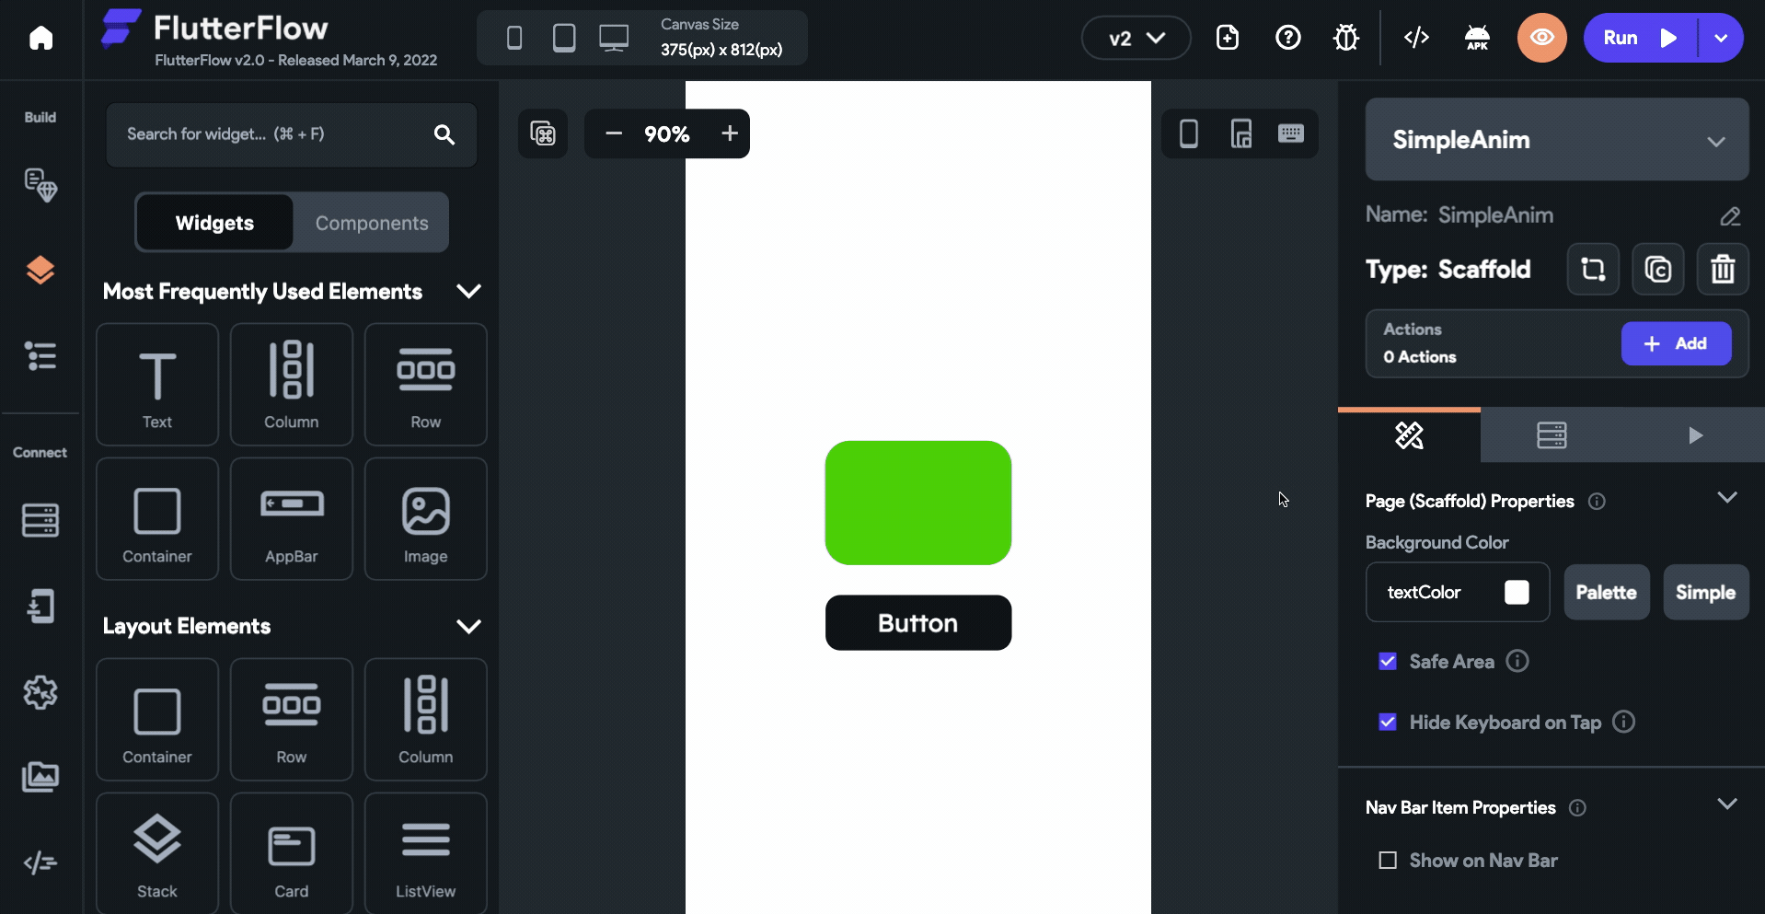Image resolution: width=1765 pixels, height=914 pixels.
Task: Show info for Safe Area option
Action: tap(1517, 661)
